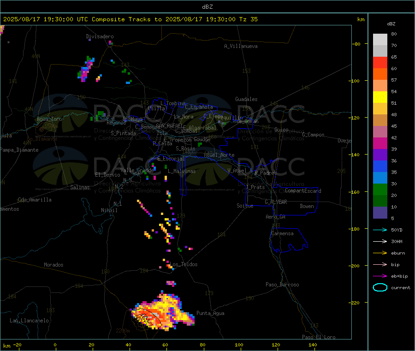
Task: Click the Carmensa location label
Action: pyautogui.click(x=282, y=233)
